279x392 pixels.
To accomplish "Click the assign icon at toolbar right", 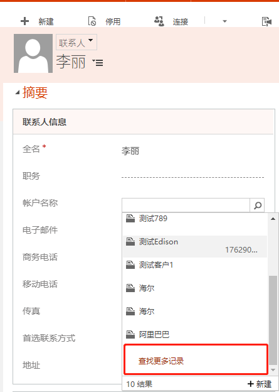I will click(266, 21).
